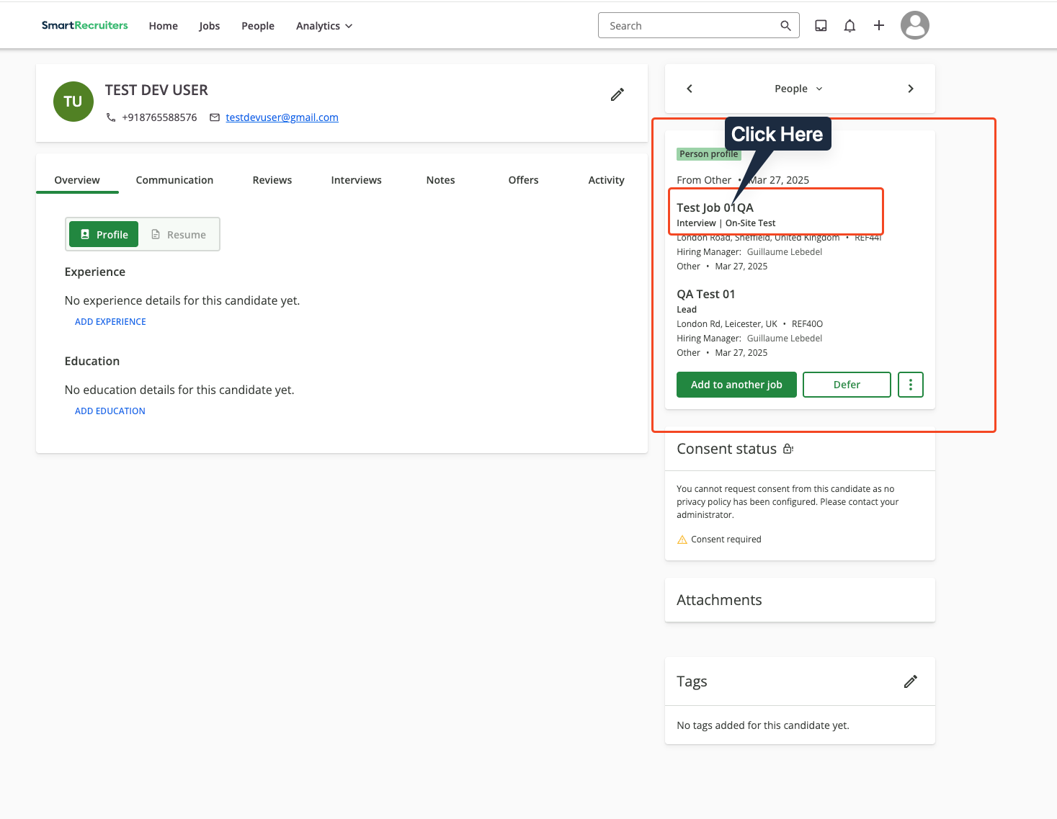
Task: Edit the candidate profile via pencil icon
Action: pyautogui.click(x=617, y=94)
